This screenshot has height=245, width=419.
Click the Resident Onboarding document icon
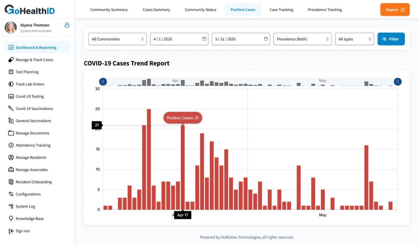(x=11, y=182)
